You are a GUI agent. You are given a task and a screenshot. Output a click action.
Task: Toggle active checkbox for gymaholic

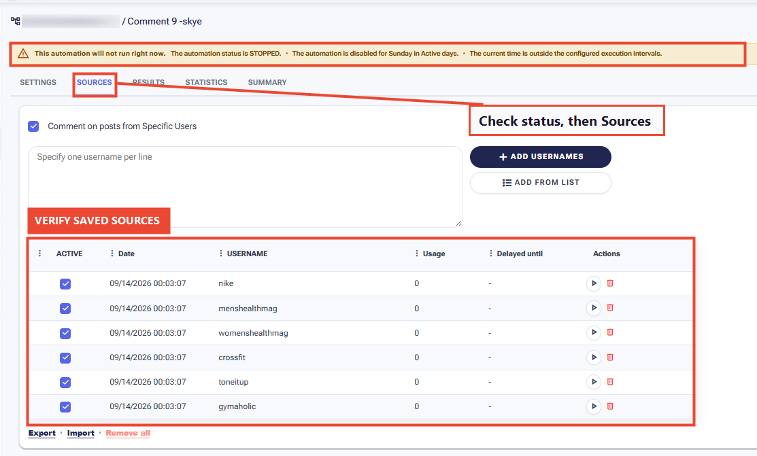[65, 407]
